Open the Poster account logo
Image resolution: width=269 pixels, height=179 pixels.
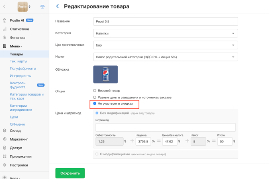click(x=22, y=6)
